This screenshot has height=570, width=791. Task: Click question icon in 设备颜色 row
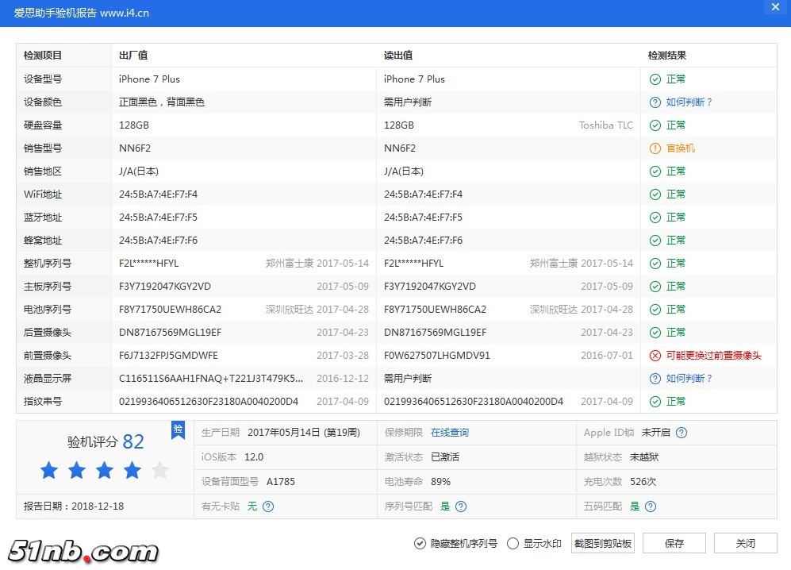point(655,102)
